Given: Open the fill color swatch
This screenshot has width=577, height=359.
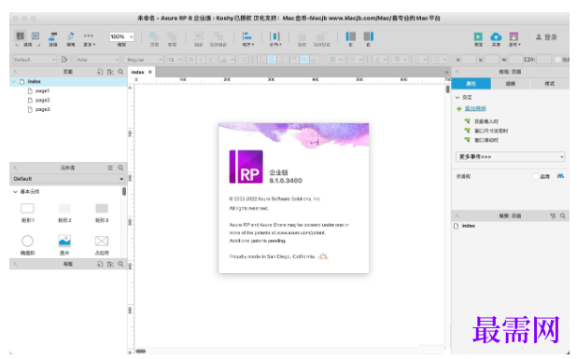Looking at the screenshot, I should pyautogui.click(x=335, y=60).
